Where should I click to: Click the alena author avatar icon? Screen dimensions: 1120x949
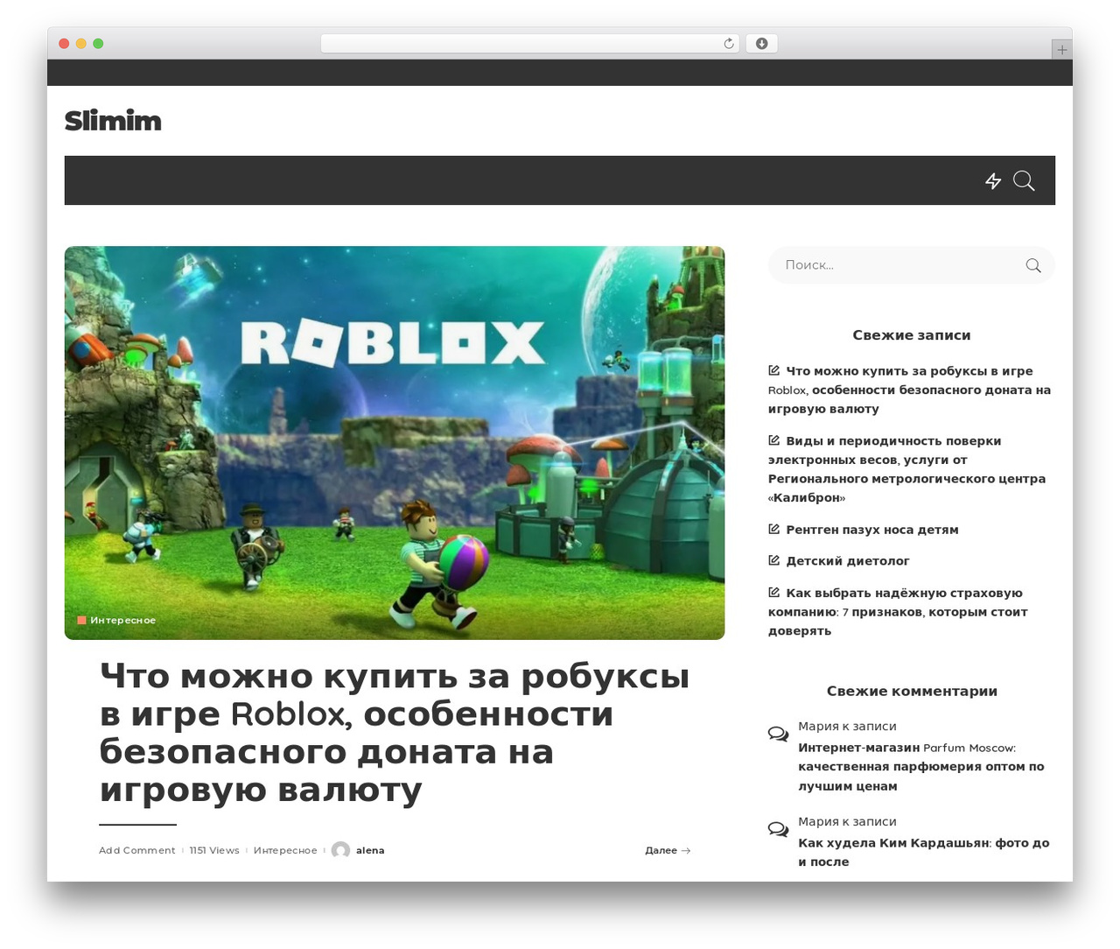click(341, 850)
